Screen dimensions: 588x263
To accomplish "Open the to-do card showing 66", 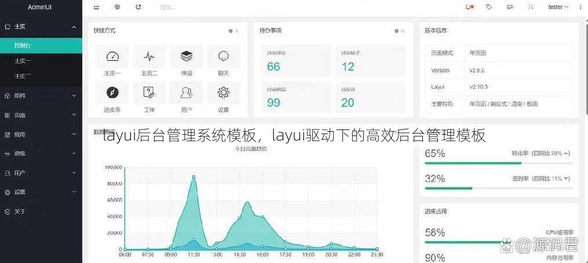I will coord(296,61).
